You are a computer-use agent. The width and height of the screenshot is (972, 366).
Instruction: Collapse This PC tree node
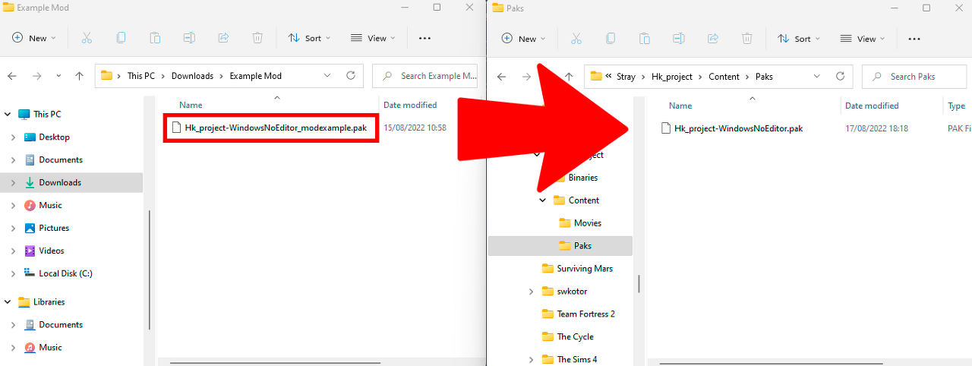pos(9,114)
